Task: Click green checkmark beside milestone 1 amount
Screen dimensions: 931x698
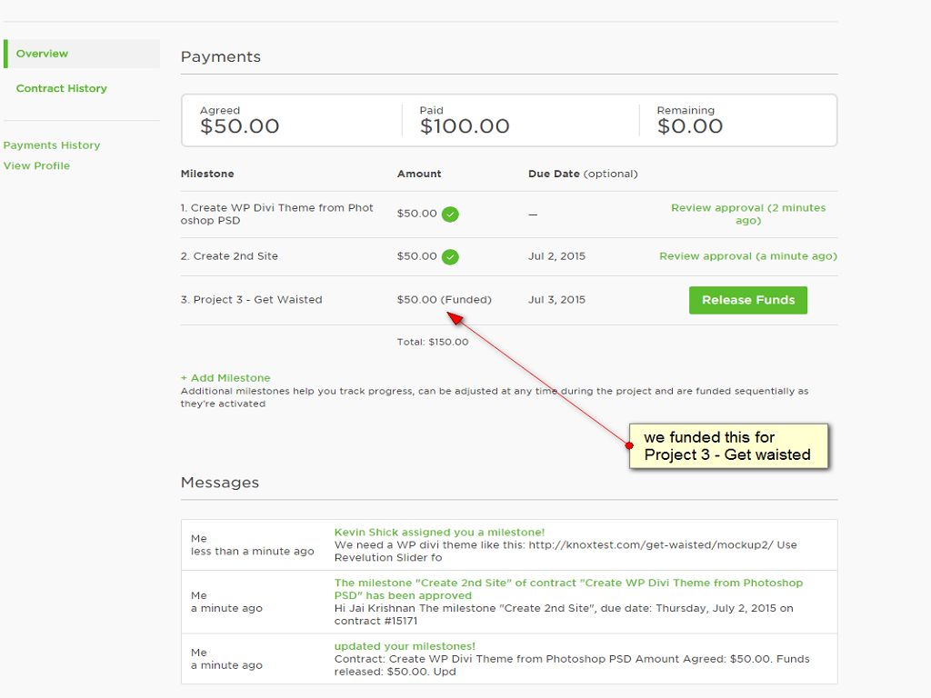Action: pos(450,214)
